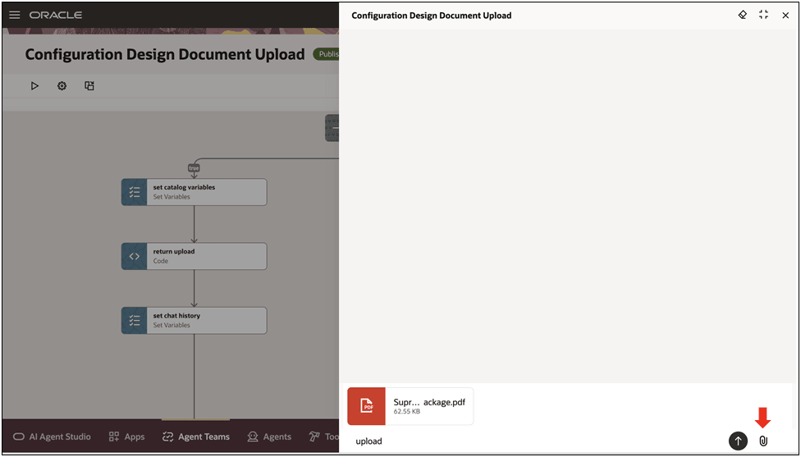The width and height of the screenshot is (801, 457).
Task: Switch to the Agent Teams tab
Action: pyautogui.click(x=195, y=436)
